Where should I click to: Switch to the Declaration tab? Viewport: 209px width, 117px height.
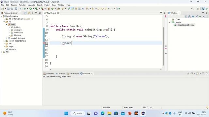click(x=73, y=74)
